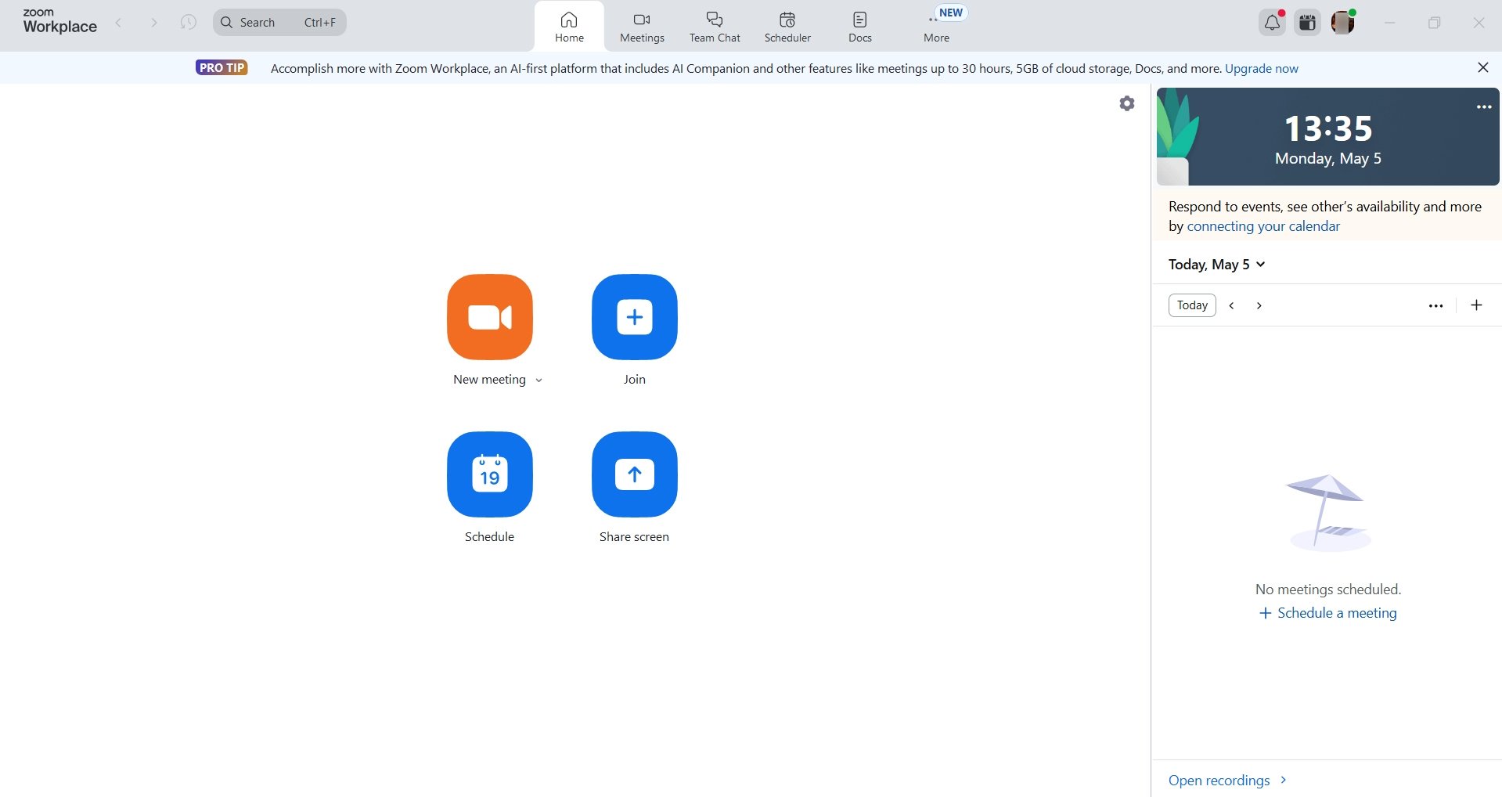Image resolution: width=1502 pixels, height=797 pixels.
Task: Open calendar more options ellipsis
Action: (1435, 305)
